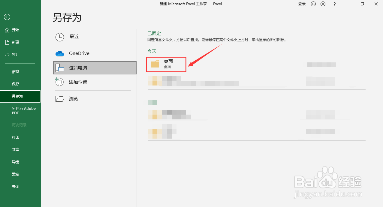Click the frown feedback icon
The width and height of the screenshot is (383, 207).
pyautogui.click(x=323, y=4)
